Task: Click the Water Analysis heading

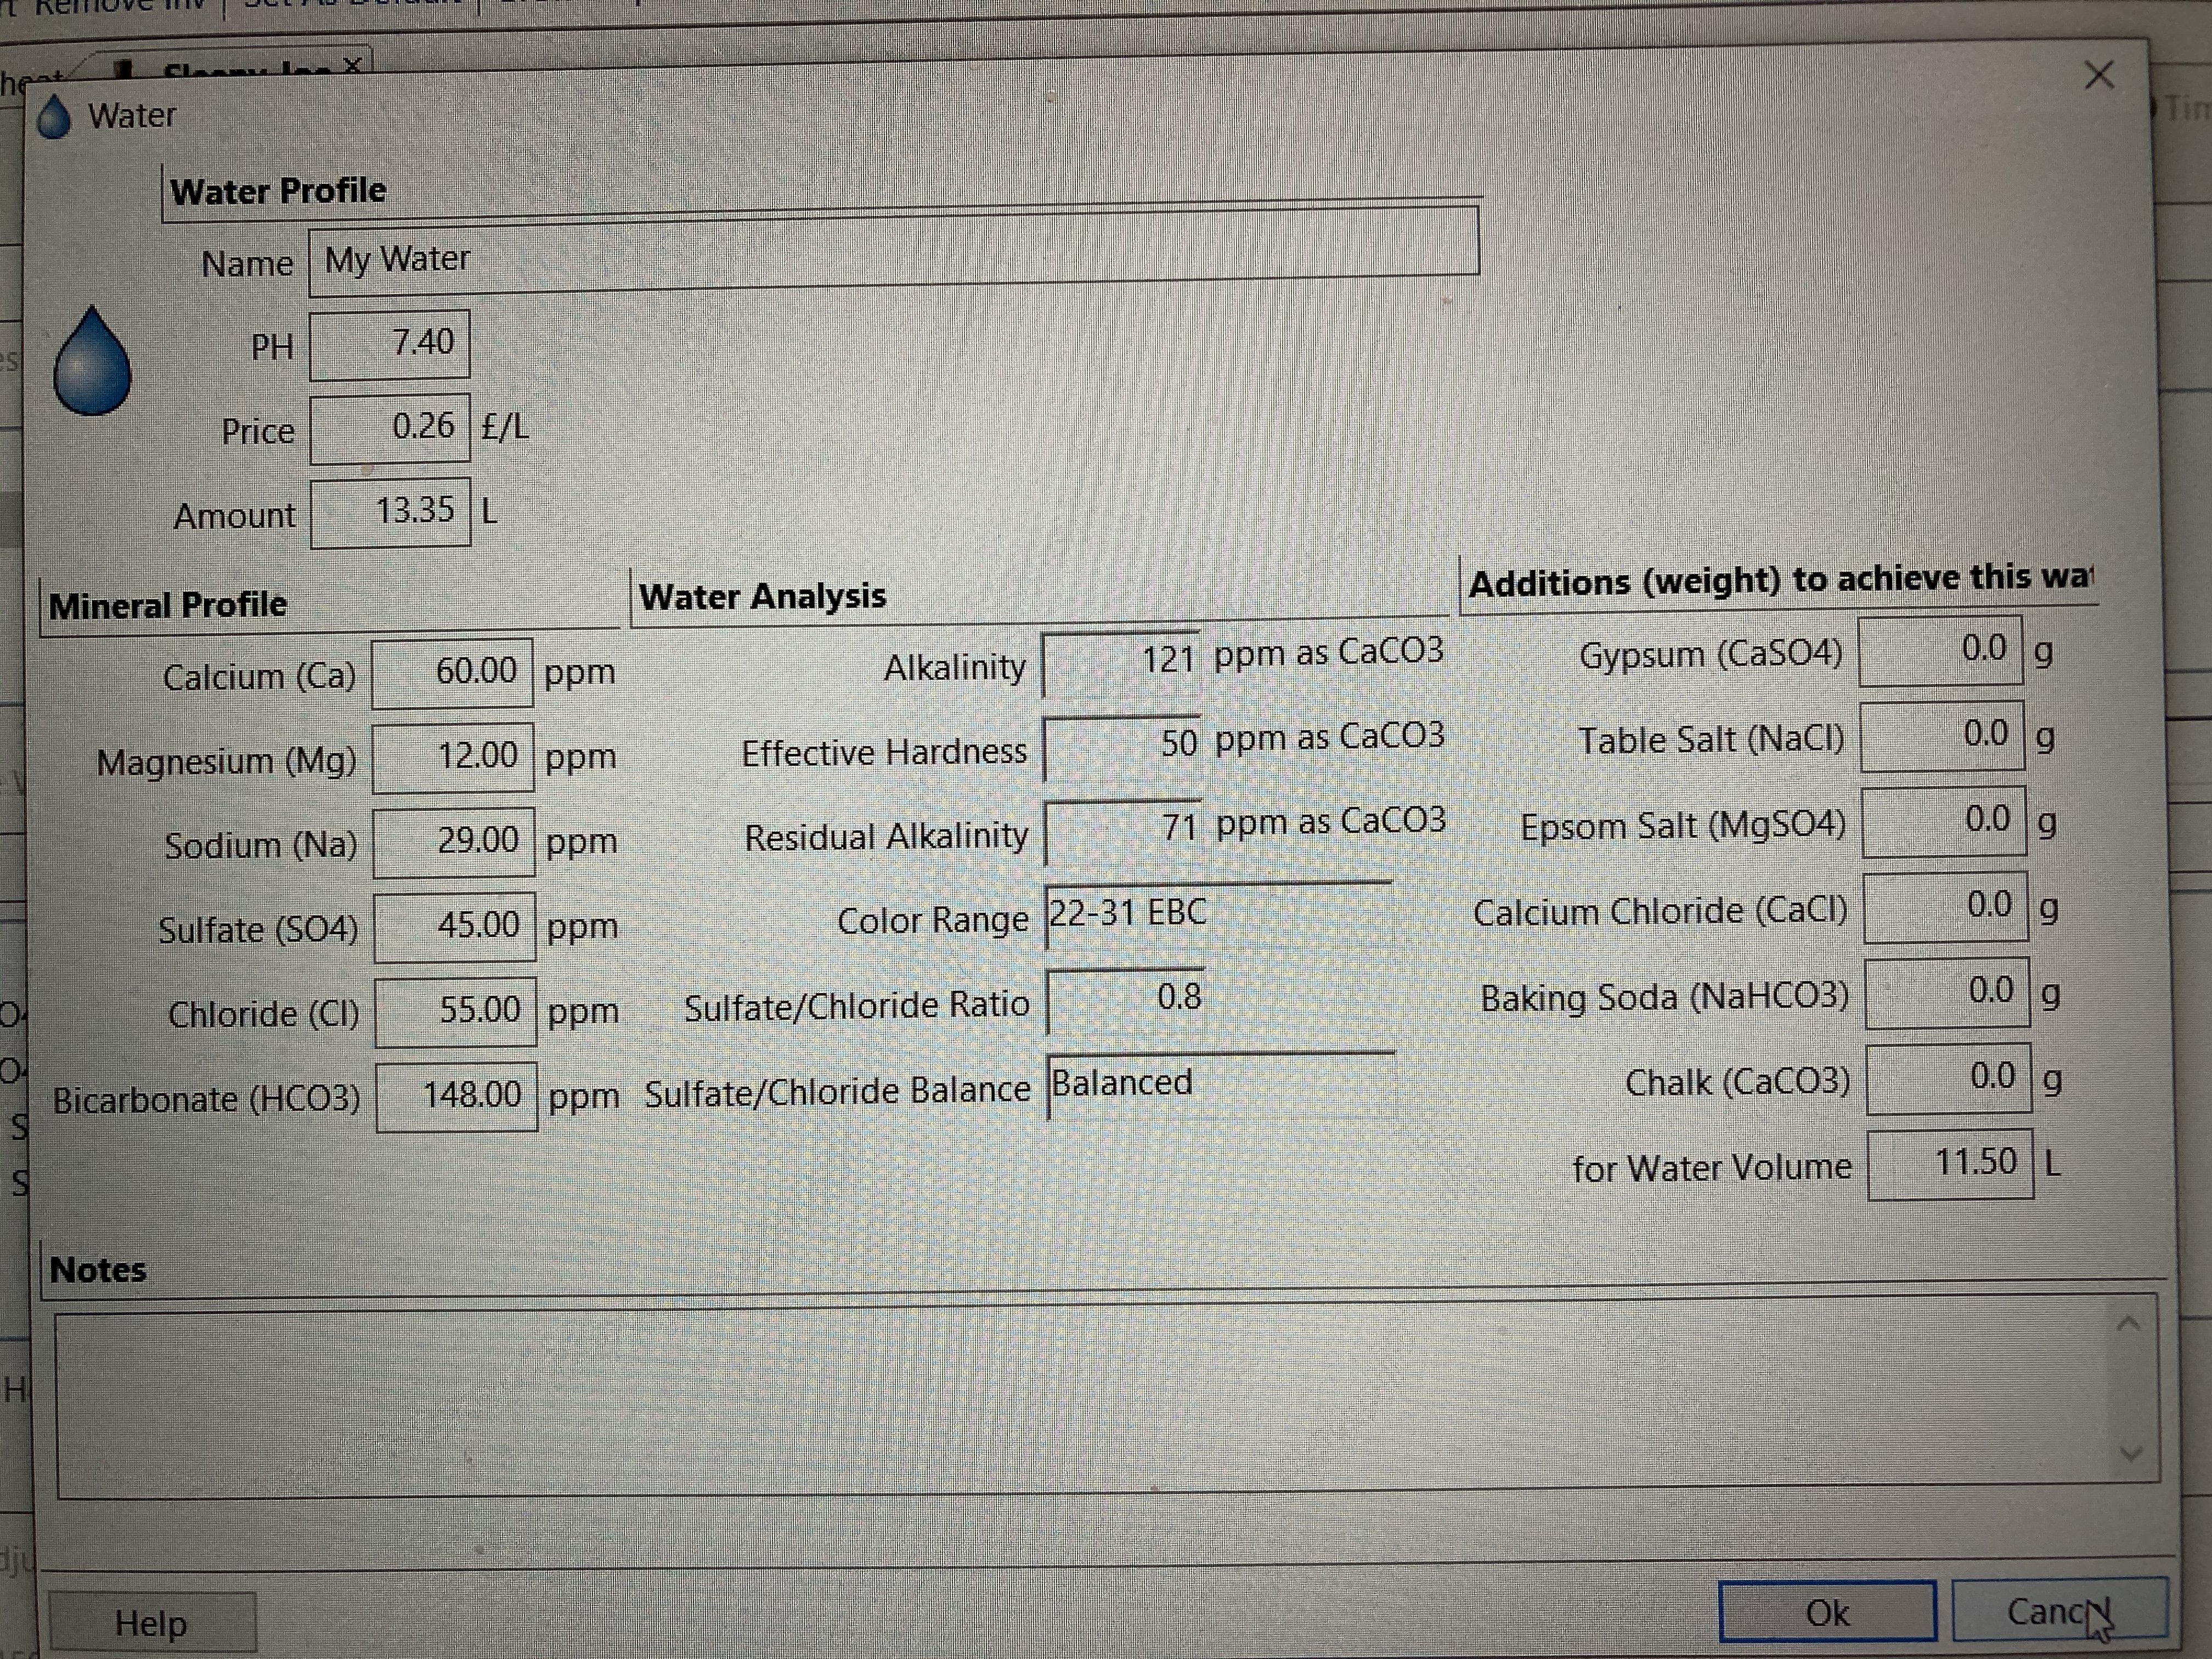Action: coord(763,596)
